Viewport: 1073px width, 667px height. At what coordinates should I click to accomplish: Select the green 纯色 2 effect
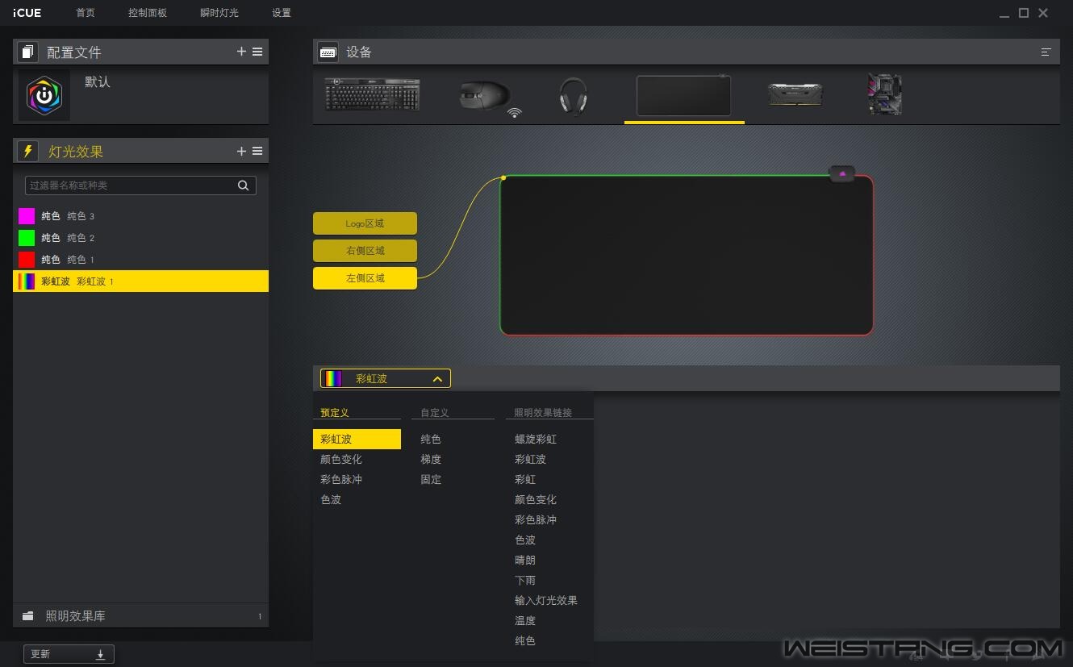click(140, 238)
